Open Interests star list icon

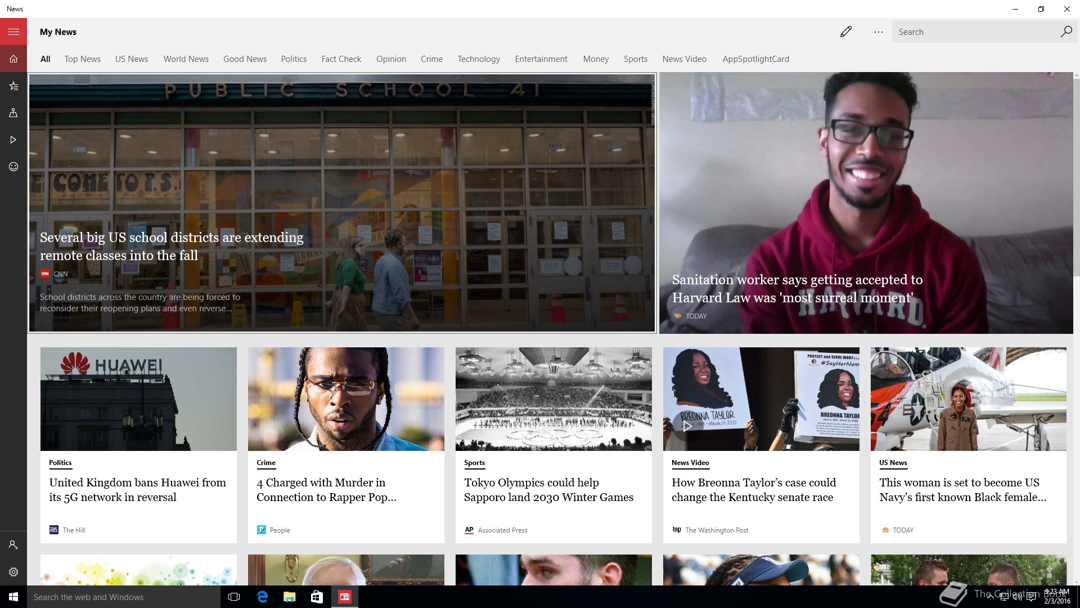click(13, 86)
